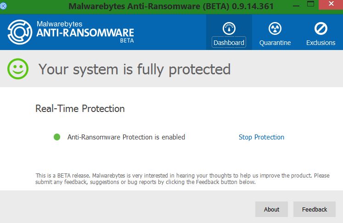Viewport: 343px width, 223px height.
Task: Maximize the Anti-Ransomware window
Action: click(x=310, y=4)
